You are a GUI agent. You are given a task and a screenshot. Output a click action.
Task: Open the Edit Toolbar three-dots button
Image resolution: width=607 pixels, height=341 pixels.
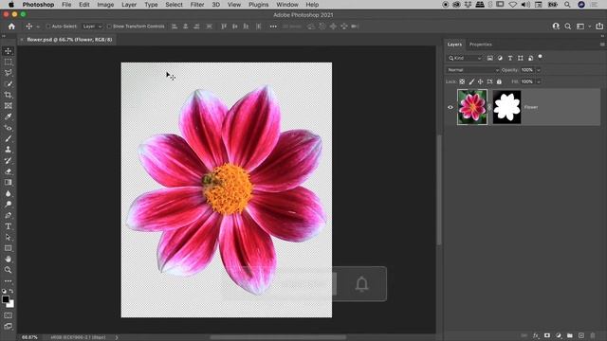point(9,281)
